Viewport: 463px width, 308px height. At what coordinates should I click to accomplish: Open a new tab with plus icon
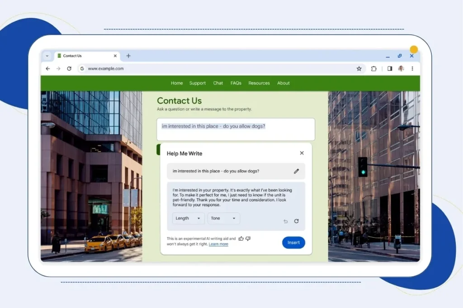[128, 56]
